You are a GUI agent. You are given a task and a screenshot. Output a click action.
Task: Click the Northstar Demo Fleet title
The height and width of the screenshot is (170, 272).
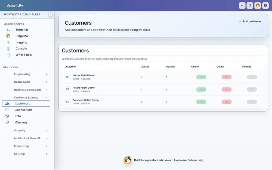(x=22, y=14)
